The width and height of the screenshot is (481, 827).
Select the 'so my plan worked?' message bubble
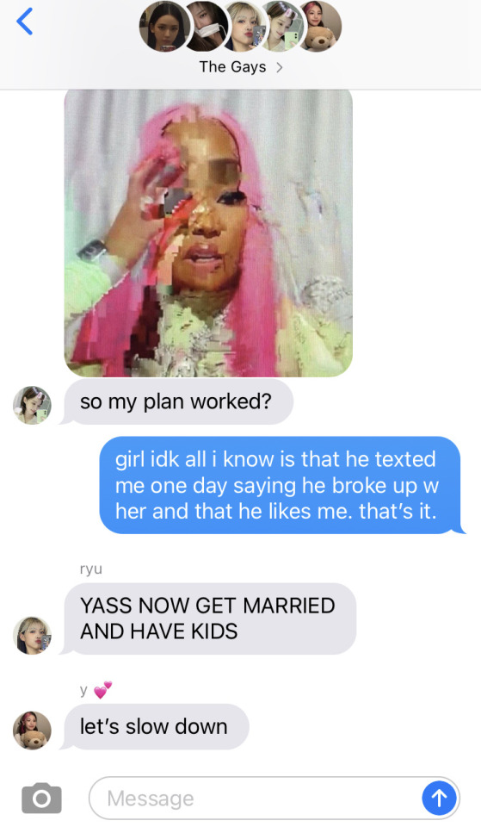coord(176,402)
